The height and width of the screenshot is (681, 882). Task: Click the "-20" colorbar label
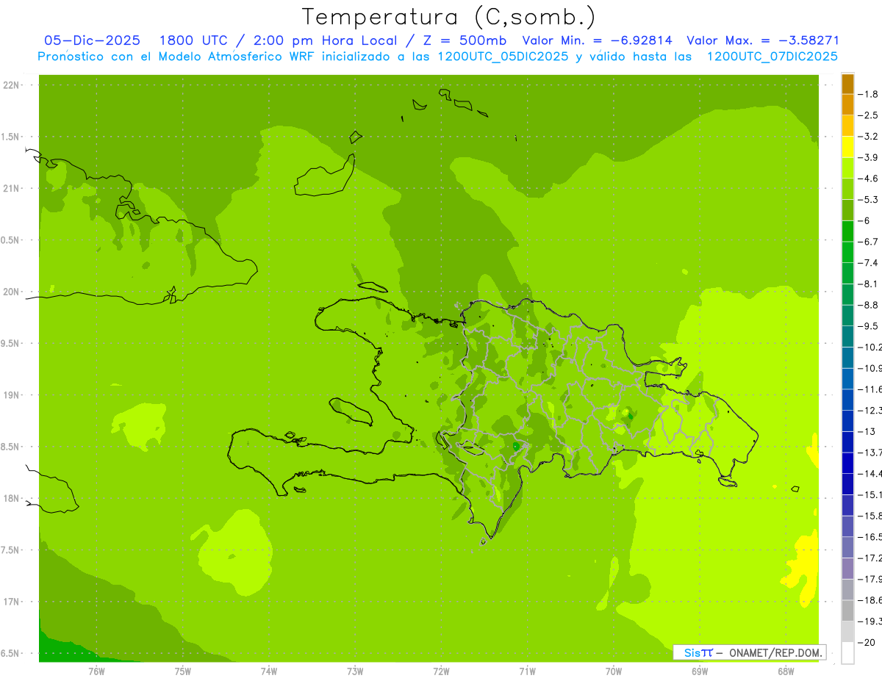pos(867,642)
